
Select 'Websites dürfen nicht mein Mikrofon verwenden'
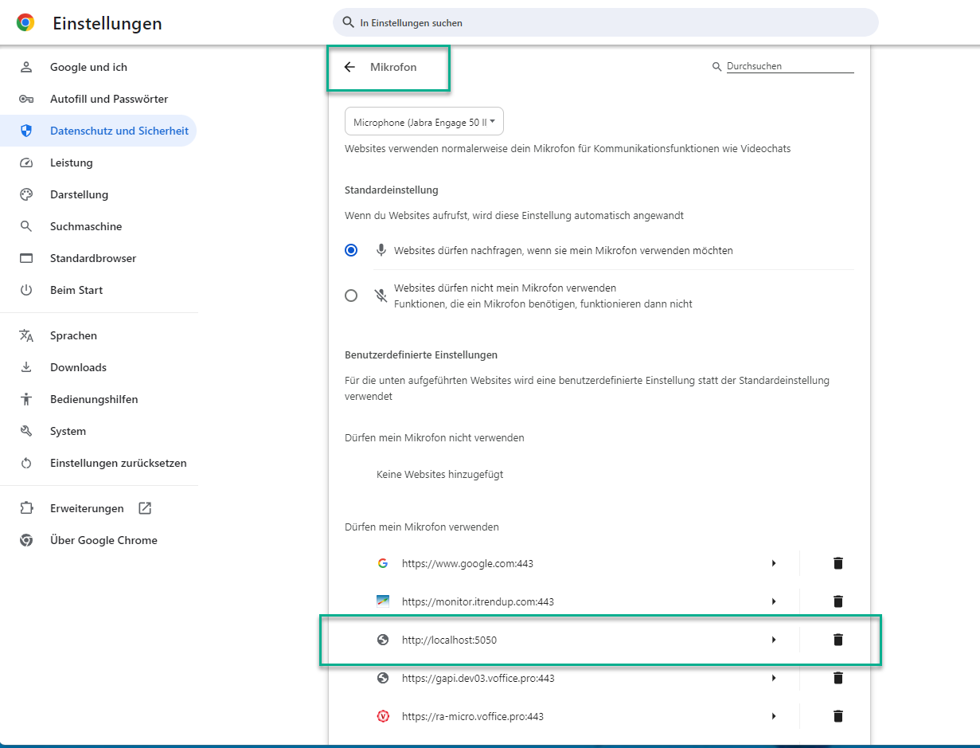(x=351, y=296)
